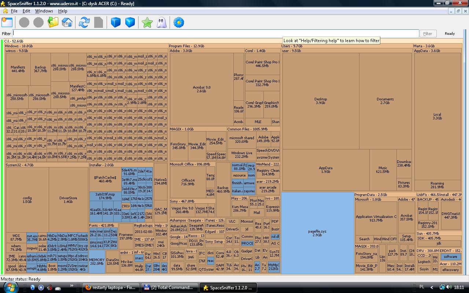Click into the Filter text field

(216, 33)
